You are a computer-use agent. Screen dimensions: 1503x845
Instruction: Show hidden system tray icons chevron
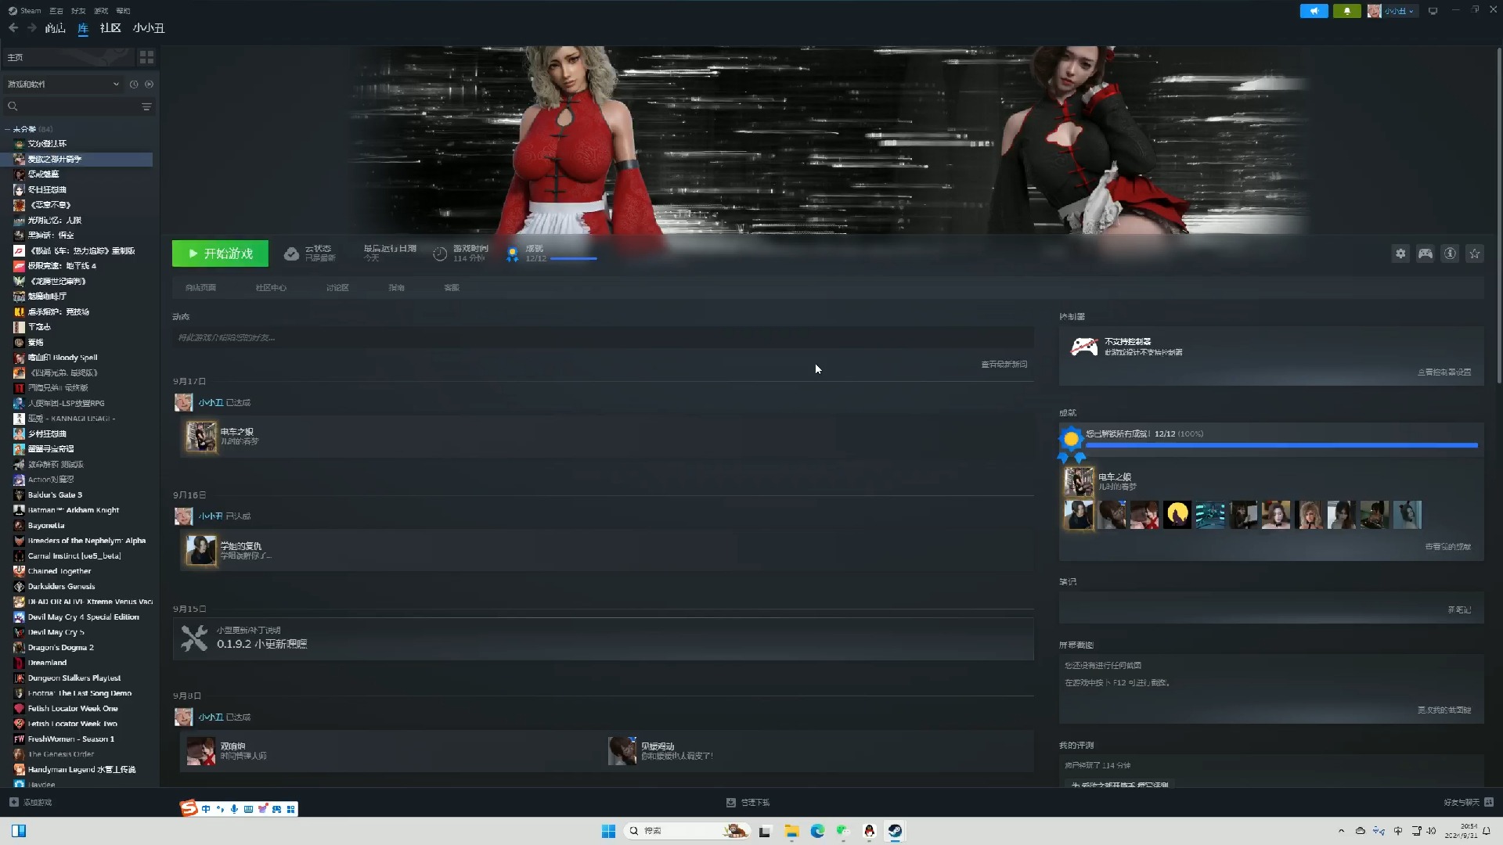tap(1341, 831)
